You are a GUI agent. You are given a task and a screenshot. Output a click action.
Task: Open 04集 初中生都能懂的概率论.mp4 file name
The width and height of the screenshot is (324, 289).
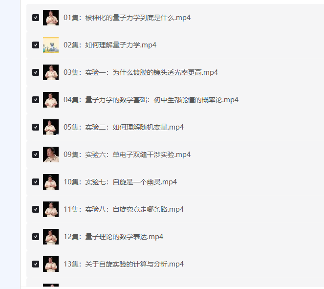151,100
